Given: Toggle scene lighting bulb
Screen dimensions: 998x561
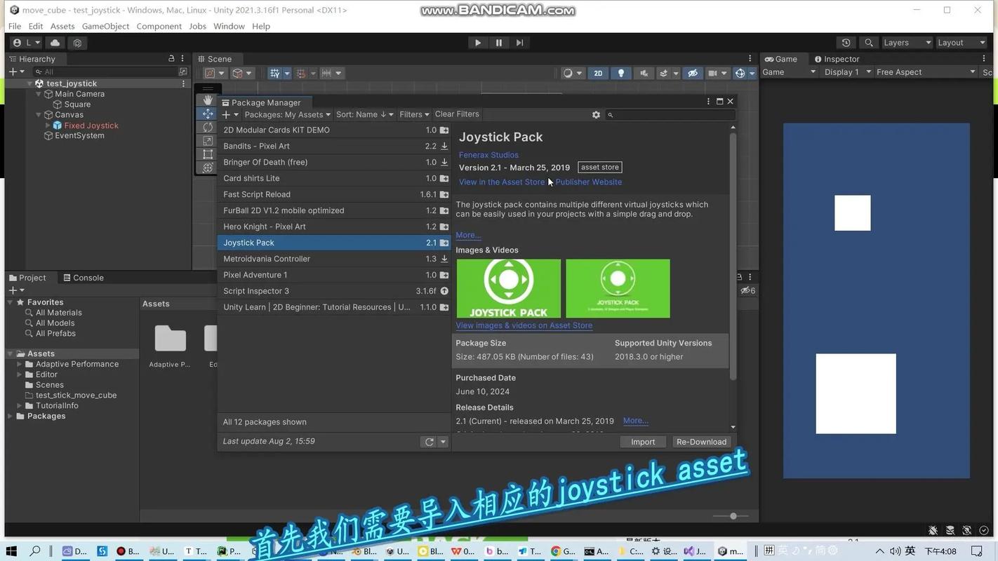Looking at the screenshot, I should click(x=620, y=73).
